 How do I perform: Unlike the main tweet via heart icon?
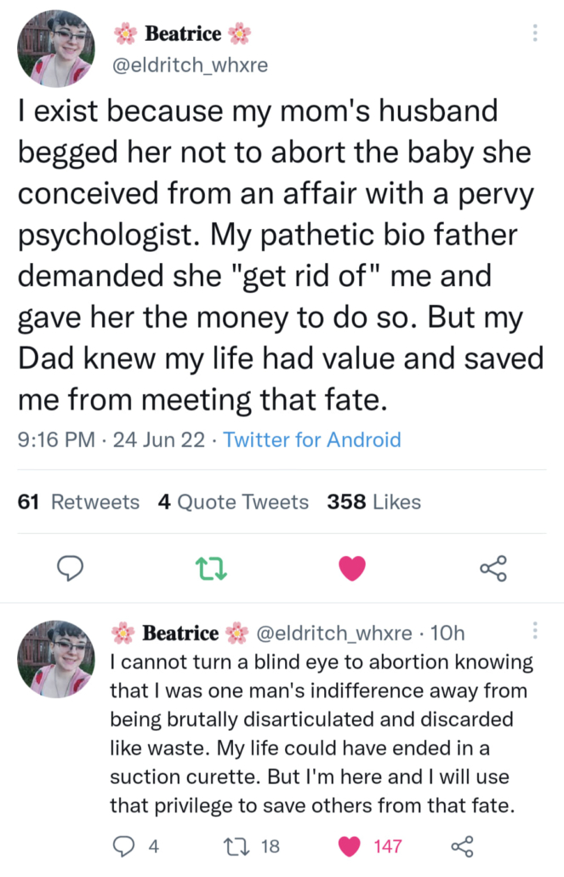(352, 568)
